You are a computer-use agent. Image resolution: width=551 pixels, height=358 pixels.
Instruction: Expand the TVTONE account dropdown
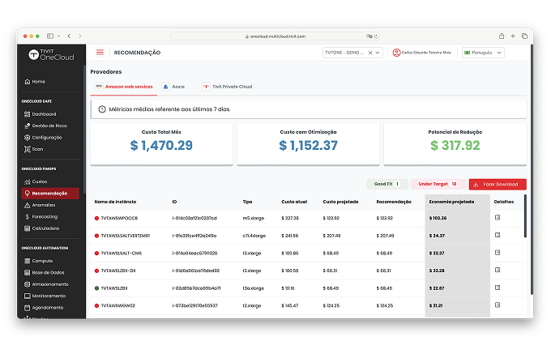[x=378, y=53]
